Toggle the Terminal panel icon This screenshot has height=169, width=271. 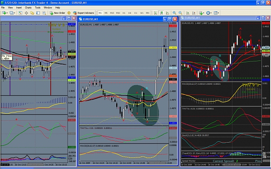(x=38, y=13)
